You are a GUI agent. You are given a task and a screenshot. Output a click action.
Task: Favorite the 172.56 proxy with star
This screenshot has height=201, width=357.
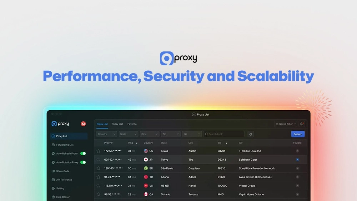(x=99, y=151)
